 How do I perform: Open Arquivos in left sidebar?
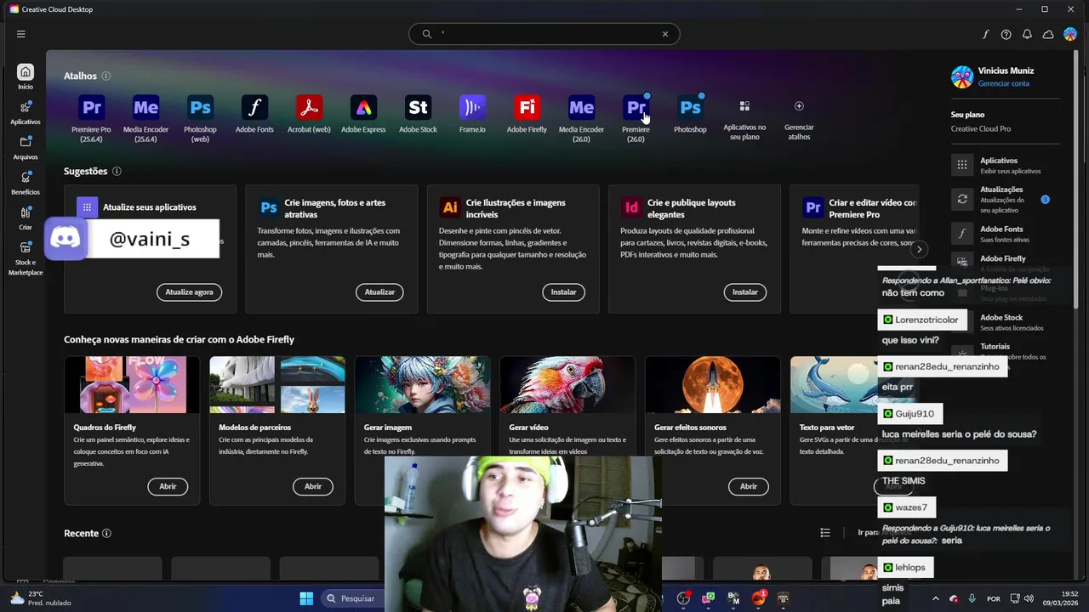coord(26,148)
